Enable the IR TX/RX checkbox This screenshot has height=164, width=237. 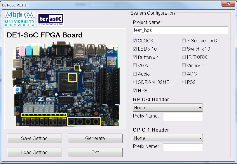[184, 57]
